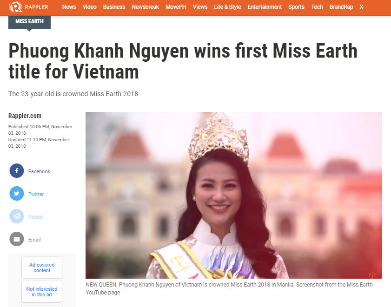Open the Newsbreak section

tap(146, 7)
